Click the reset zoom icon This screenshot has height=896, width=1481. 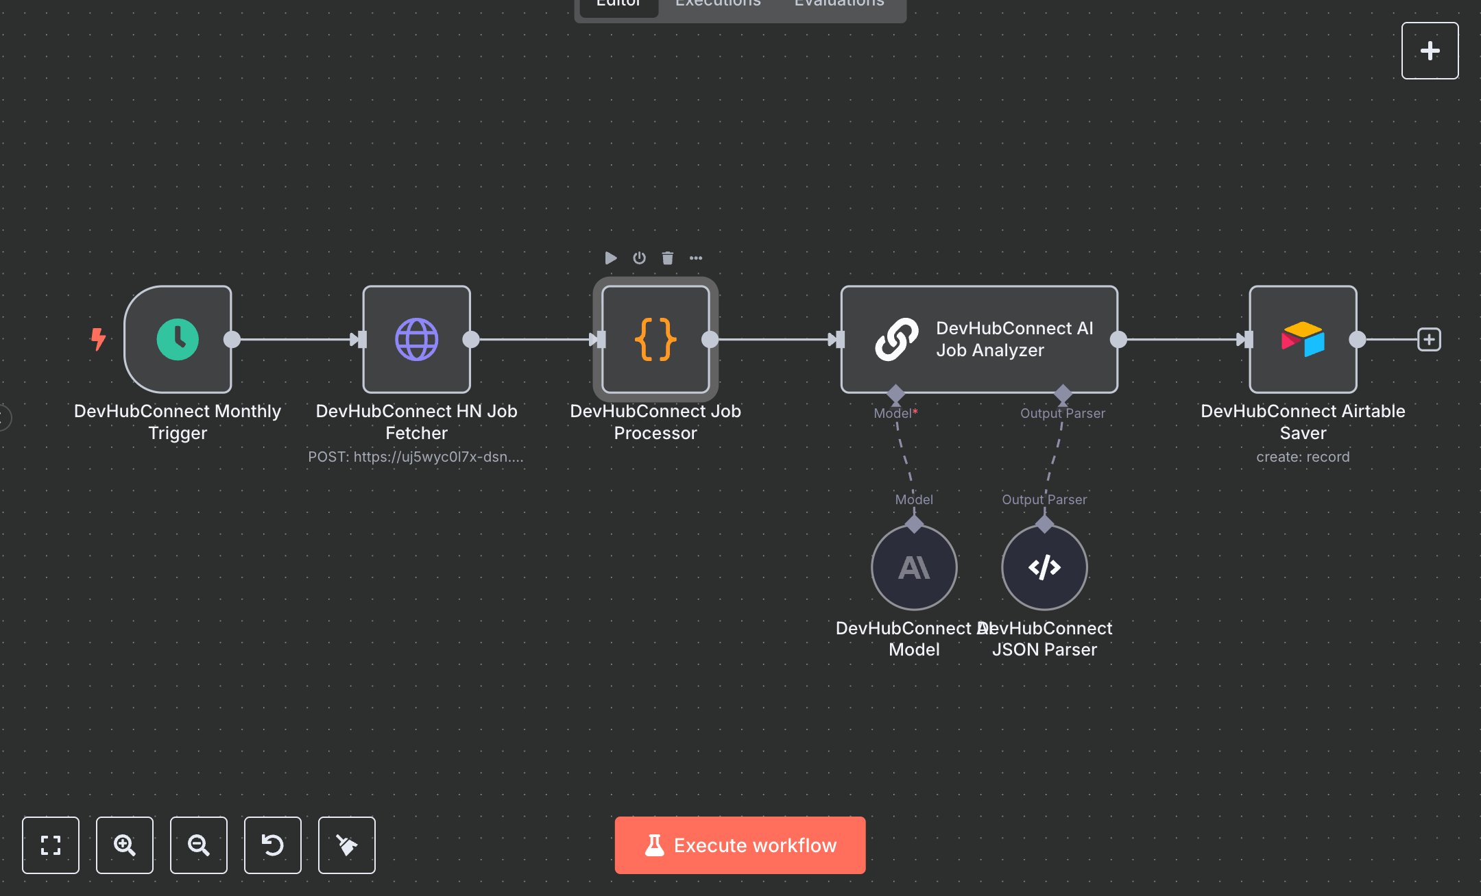click(x=273, y=845)
